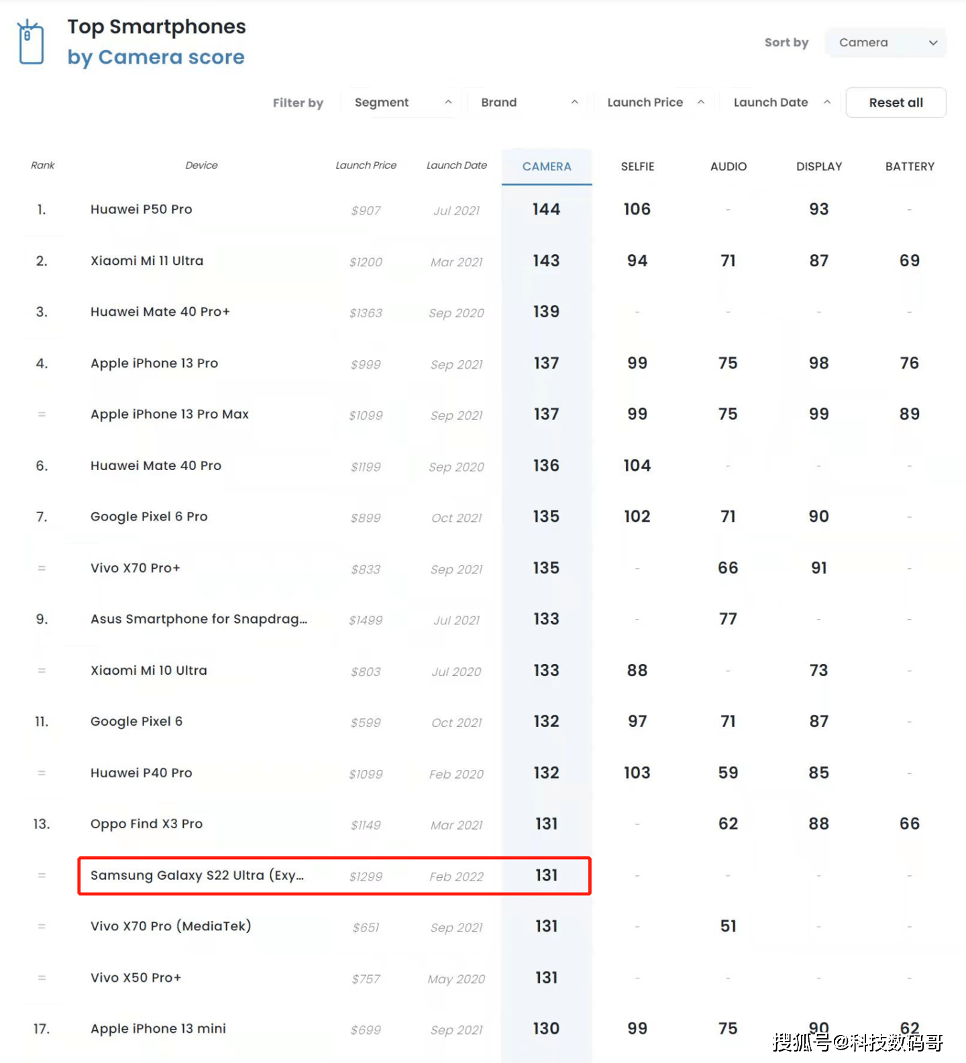Select the CAMERA score tab
This screenshot has height=1063, width=966.
pos(547,166)
